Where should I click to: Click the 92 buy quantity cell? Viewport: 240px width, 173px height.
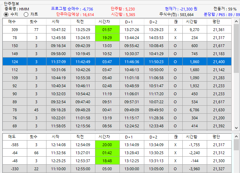pyautogui.click(x=15, y=86)
